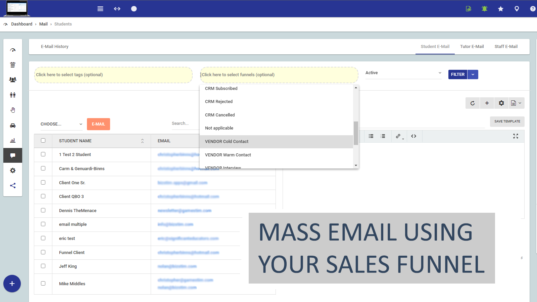The width and height of the screenshot is (537, 302).
Task: Toggle source code view icon in editor
Action: click(413, 136)
